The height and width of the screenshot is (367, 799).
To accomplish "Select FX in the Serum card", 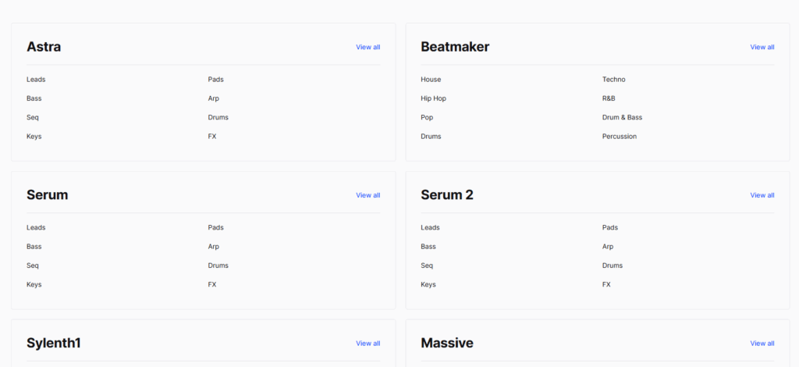I will click(x=212, y=285).
